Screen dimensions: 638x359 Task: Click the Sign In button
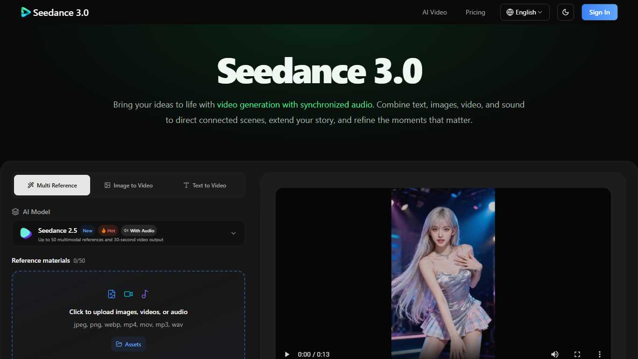[599, 12]
